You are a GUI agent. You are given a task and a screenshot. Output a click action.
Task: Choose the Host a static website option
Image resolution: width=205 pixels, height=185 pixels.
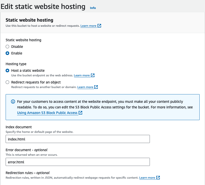click(x=8, y=70)
